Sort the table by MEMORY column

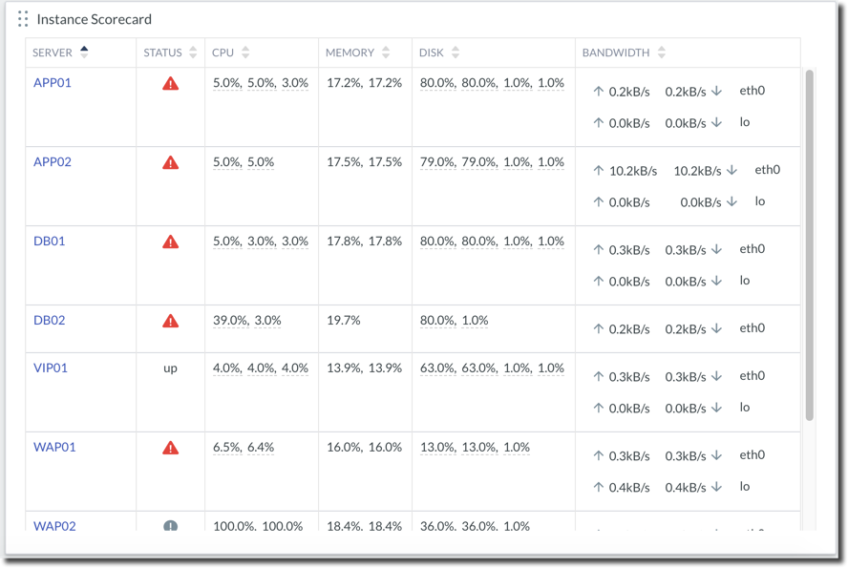coord(386,53)
